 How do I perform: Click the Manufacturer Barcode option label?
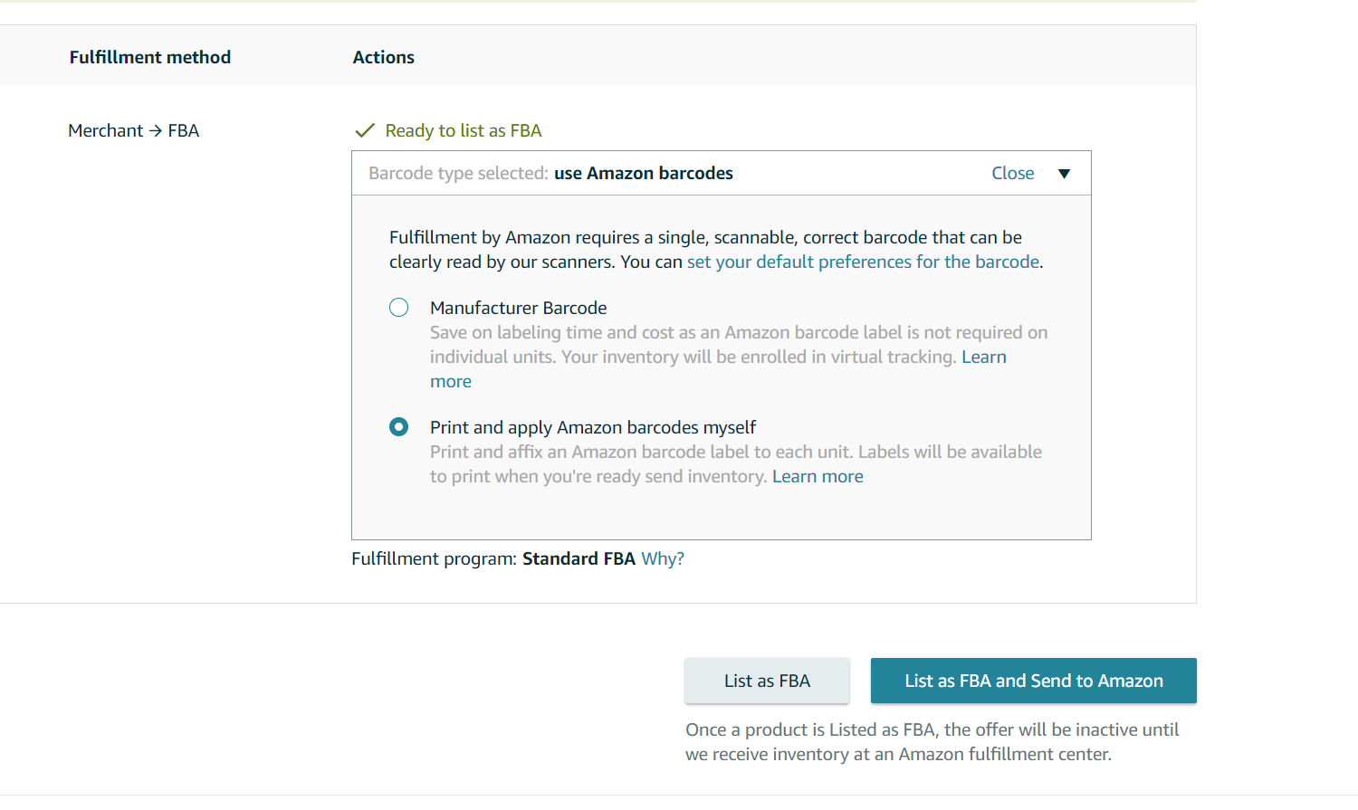pyautogui.click(x=519, y=308)
